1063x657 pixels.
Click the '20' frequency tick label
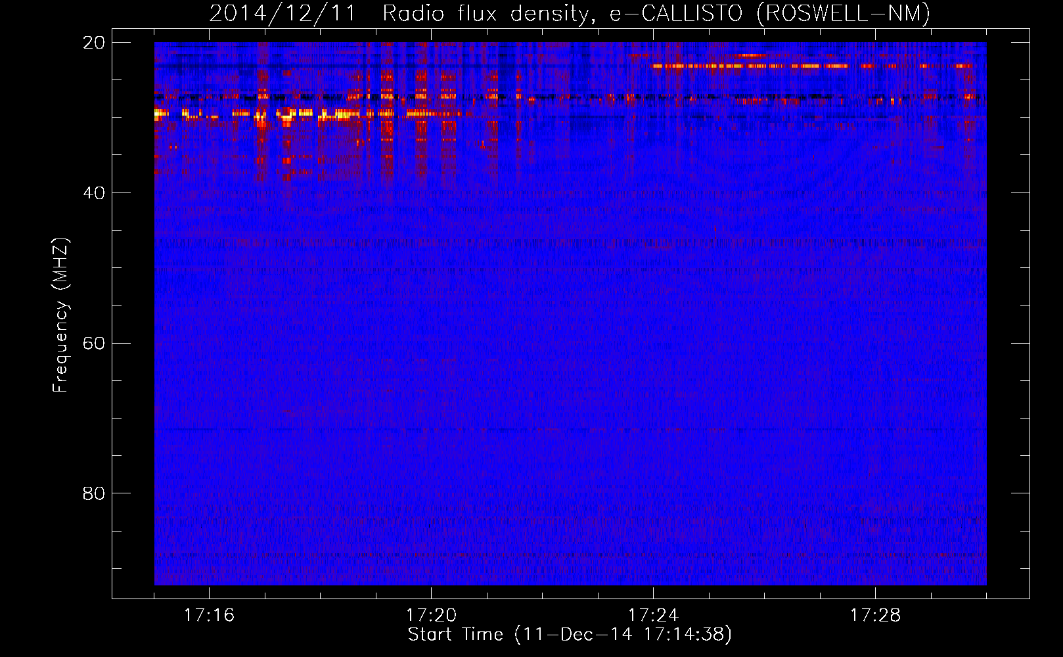point(93,43)
